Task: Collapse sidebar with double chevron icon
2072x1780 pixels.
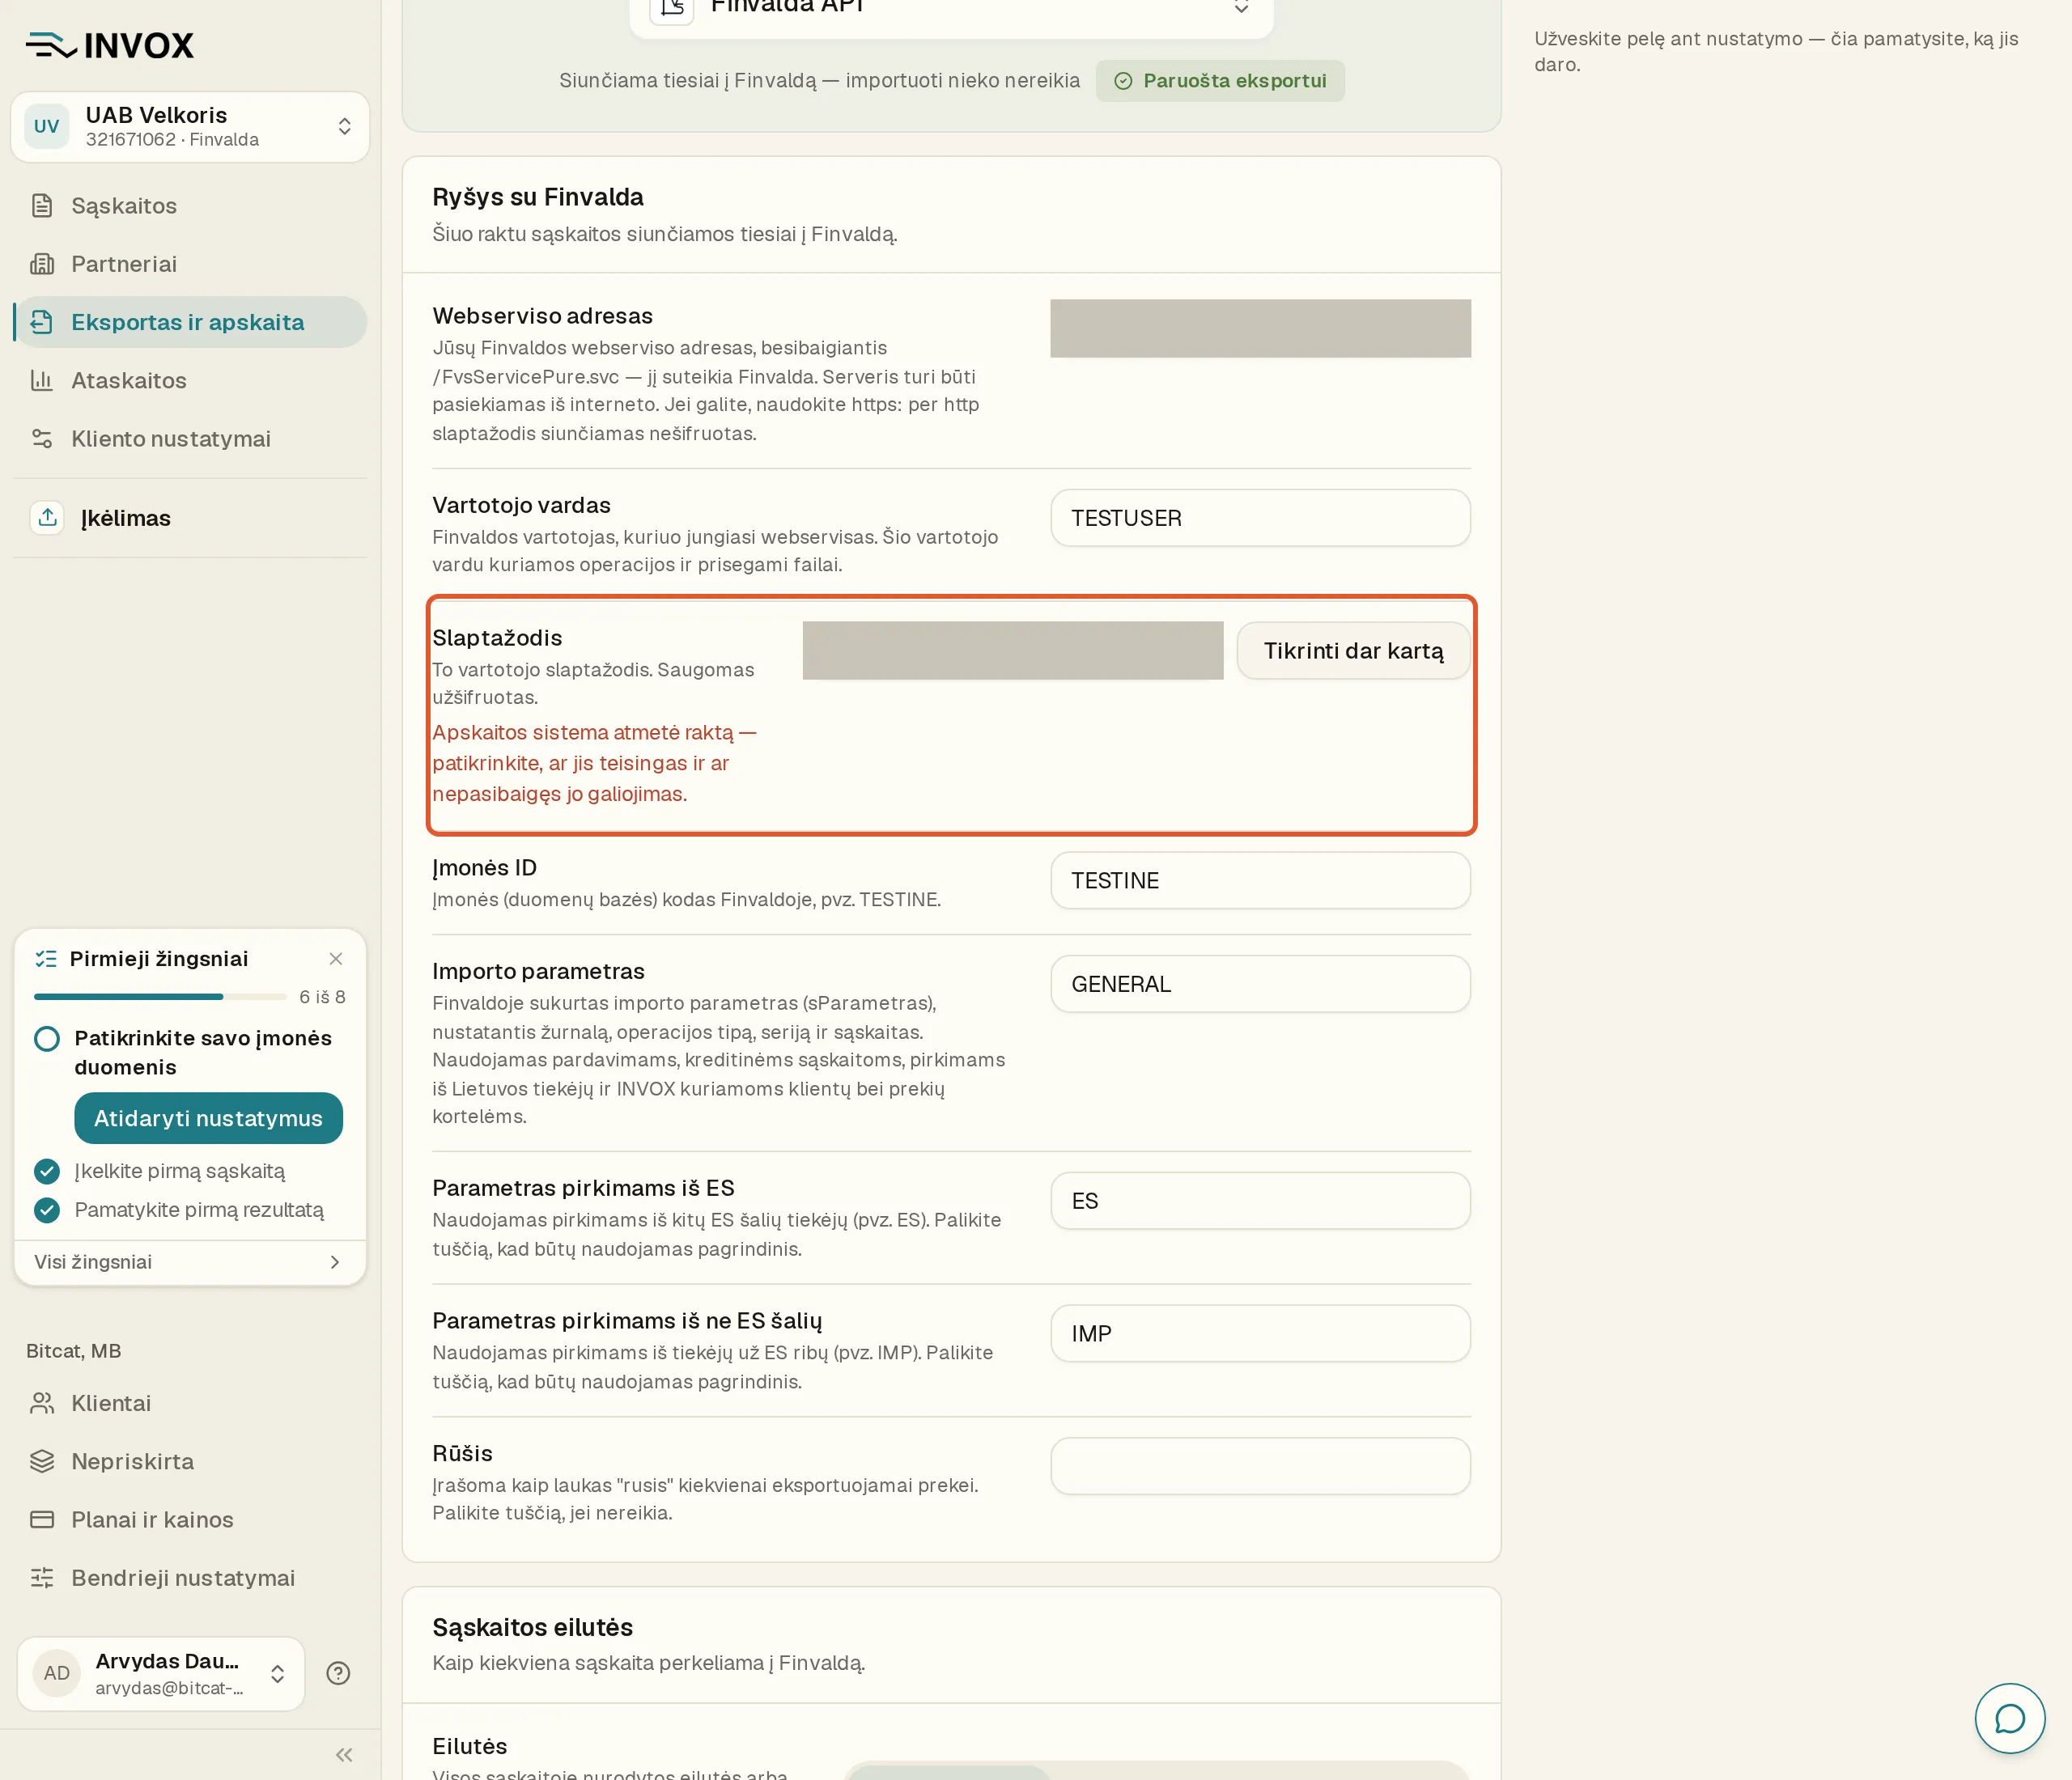Action: point(344,1755)
